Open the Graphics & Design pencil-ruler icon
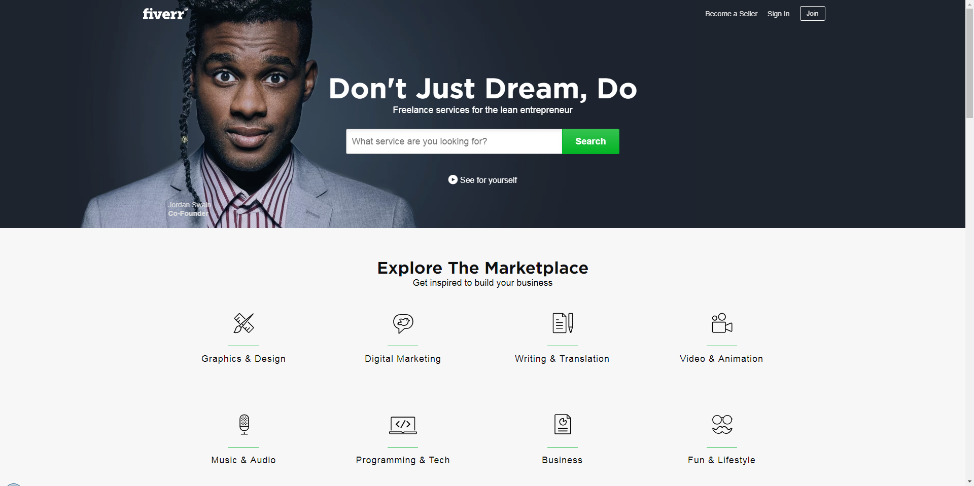The width and height of the screenshot is (974, 486). 243,323
